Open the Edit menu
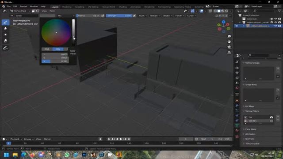Screen dimensions: 283x159 (15, 6)
